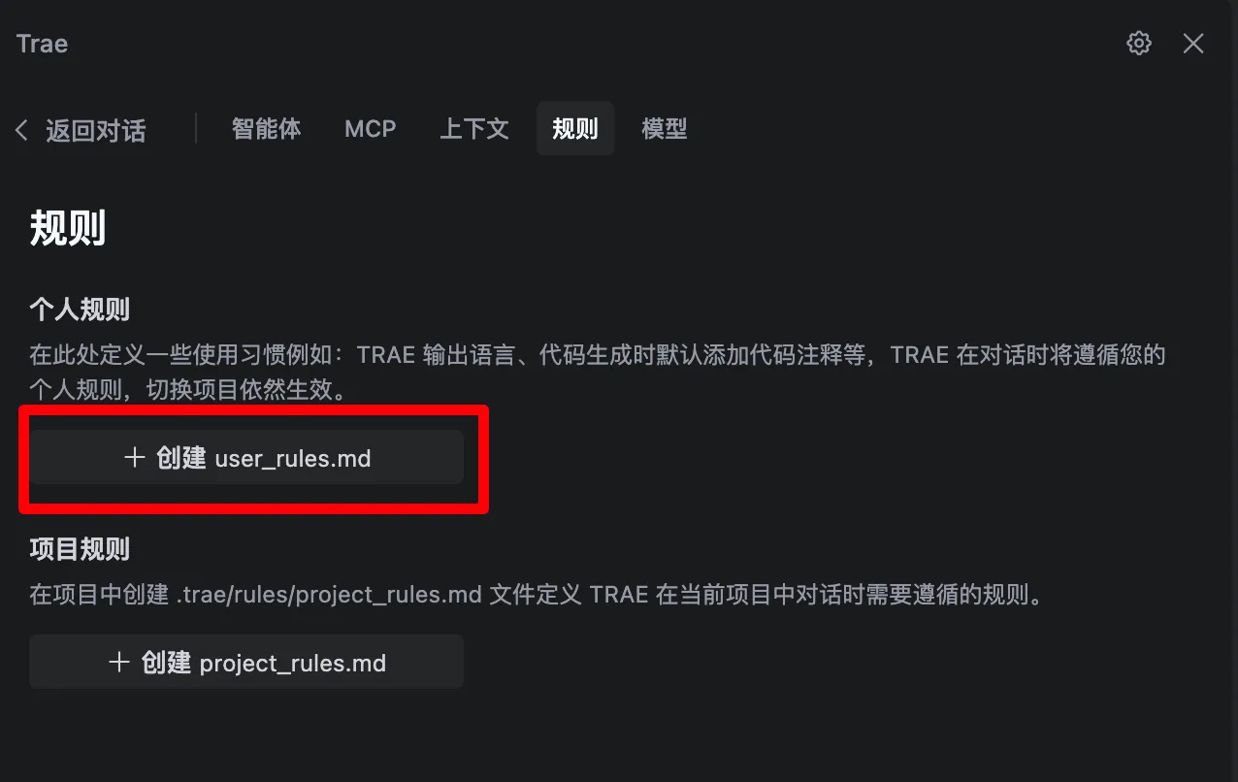1238x782 pixels.
Task: Click the .trae/rules/project_rules.md path text
Action: [x=329, y=594]
